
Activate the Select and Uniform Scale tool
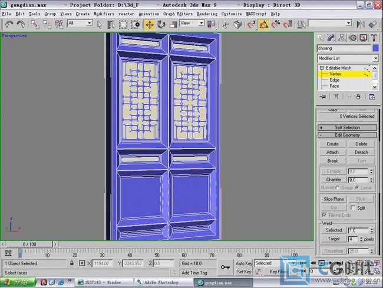coord(173,25)
